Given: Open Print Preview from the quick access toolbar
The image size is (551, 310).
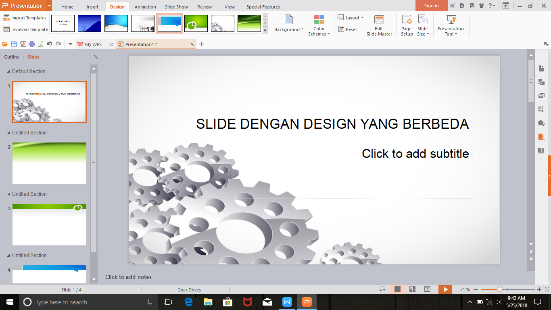Looking at the screenshot, I should click(x=40, y=44).
